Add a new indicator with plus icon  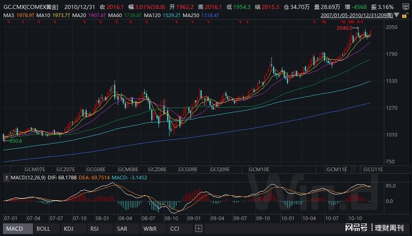(198, 229)
